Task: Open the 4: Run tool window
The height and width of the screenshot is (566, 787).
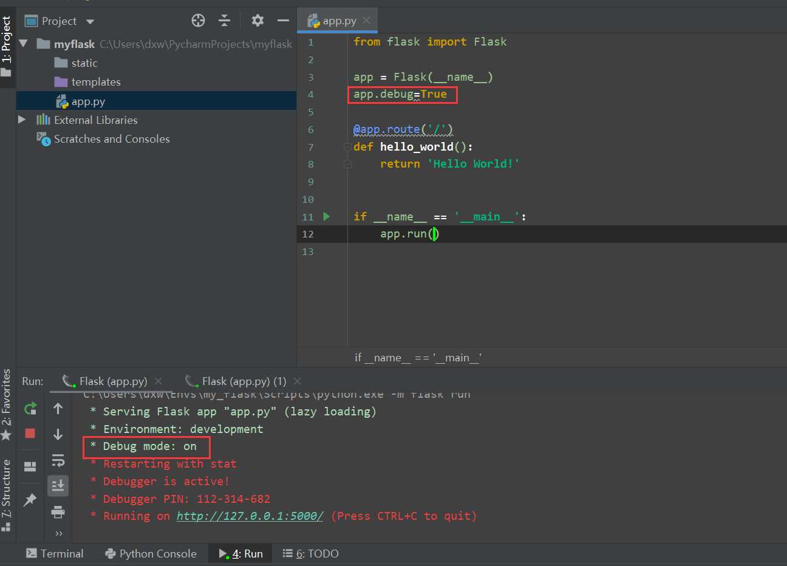Action: coord(240,554)
